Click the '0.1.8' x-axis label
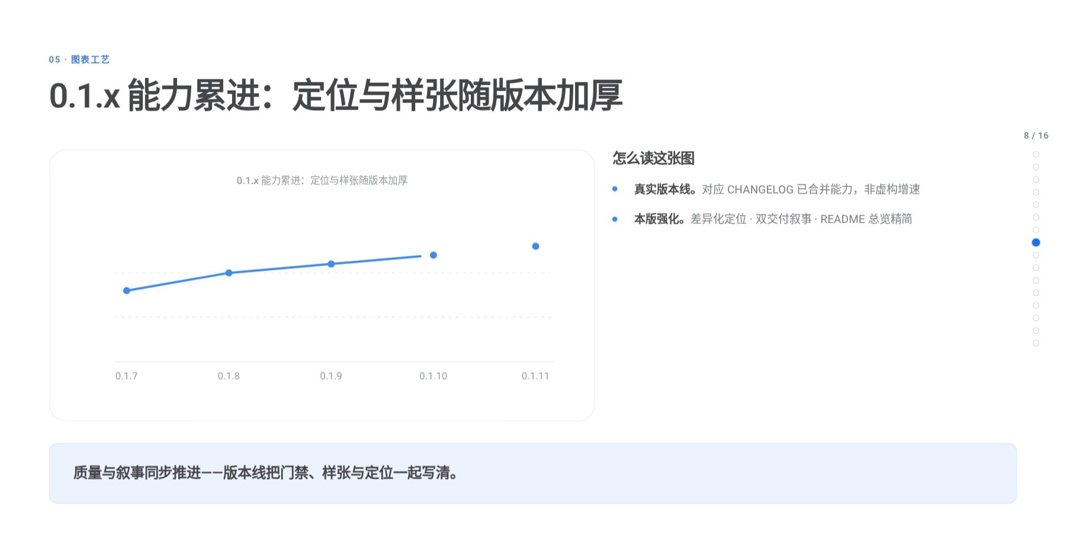The height and width of the screenshot is (553, 1066). coord(229,376)
